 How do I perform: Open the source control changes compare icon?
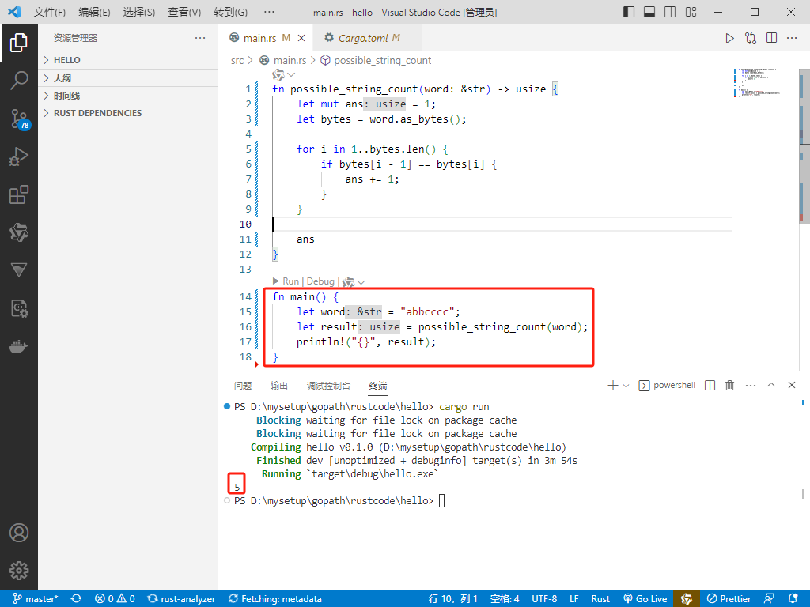click(751, 38)
